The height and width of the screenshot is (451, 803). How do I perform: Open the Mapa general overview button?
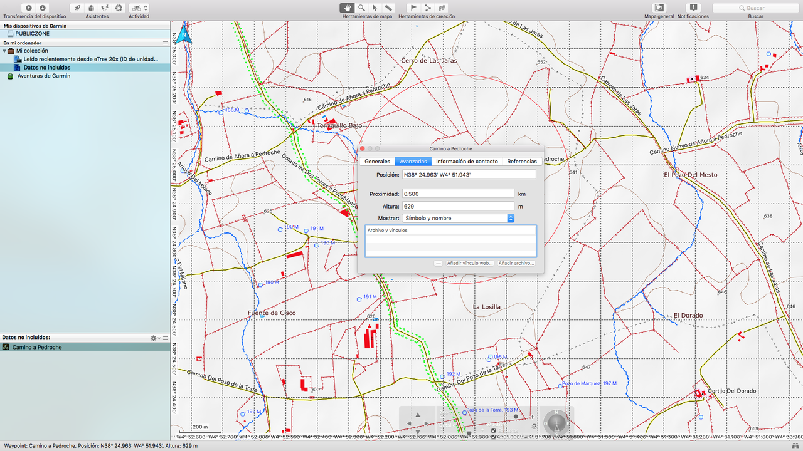659,8
